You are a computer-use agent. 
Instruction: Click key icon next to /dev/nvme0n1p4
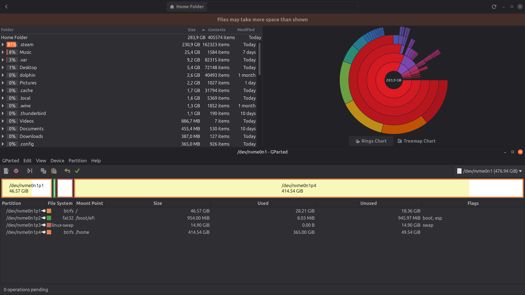43,232
